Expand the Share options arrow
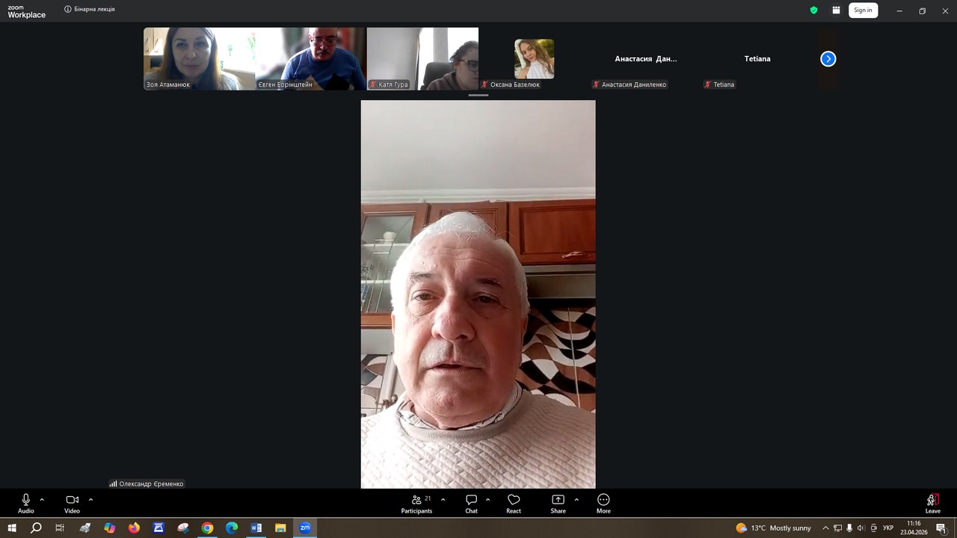 tap(576, 499)
